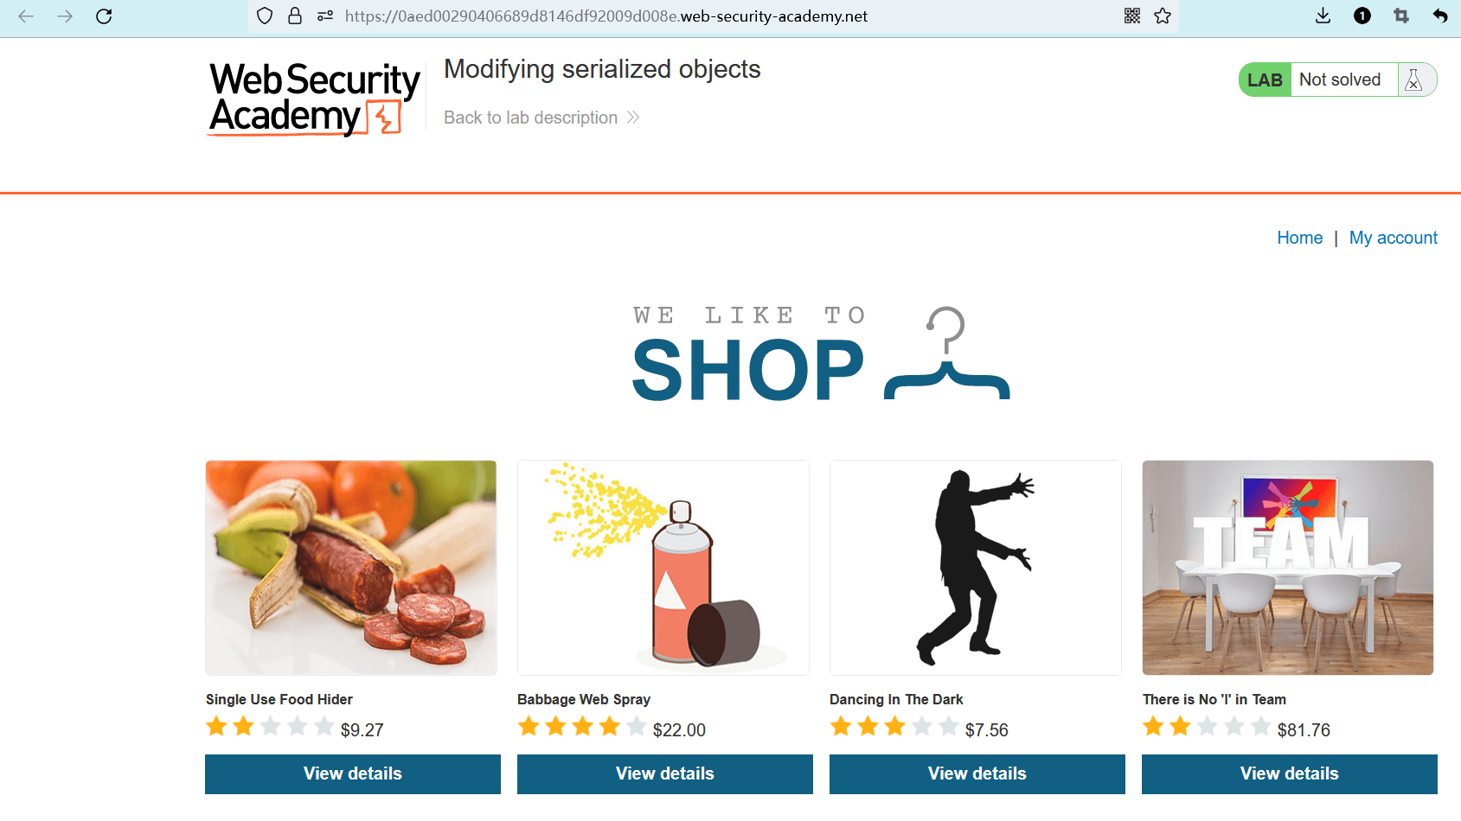Go to My account page
Image resolution: width=1461 pixels, height=821 pixels.
(1393, 238)
